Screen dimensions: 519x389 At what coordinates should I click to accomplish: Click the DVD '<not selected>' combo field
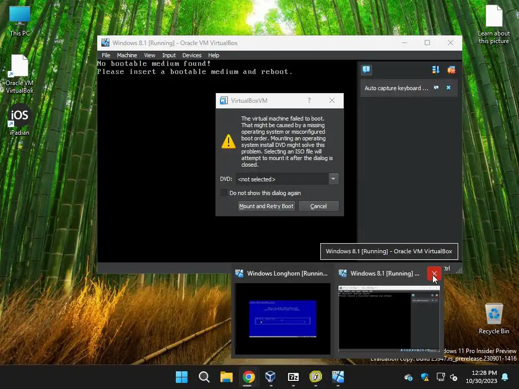pos(282,179)
